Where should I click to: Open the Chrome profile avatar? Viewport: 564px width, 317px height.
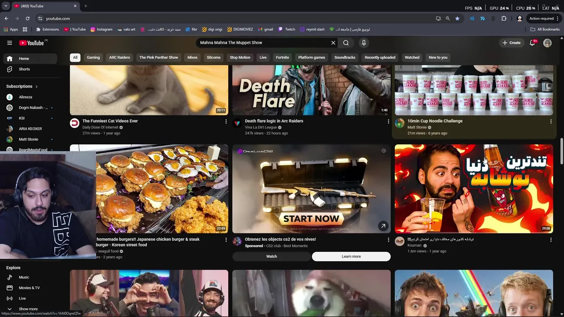[x=519, y=18]
